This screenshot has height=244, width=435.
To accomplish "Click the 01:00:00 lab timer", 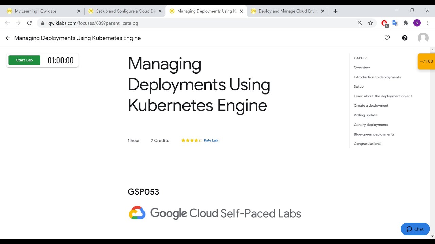I will [x=60, y=60].
